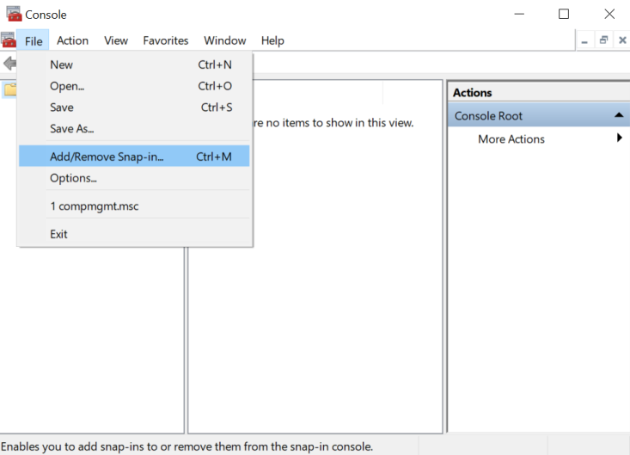Close the inner console child window
This screenshot has height=455, width=630.
point(622,40)
